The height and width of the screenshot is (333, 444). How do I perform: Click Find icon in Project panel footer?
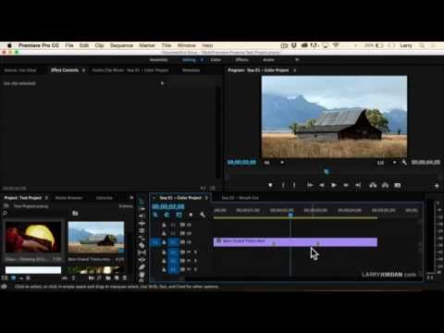tap(99, 277)
